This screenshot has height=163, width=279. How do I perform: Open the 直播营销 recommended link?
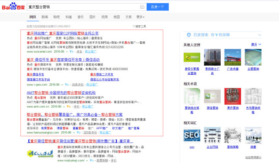click(78, 128)
